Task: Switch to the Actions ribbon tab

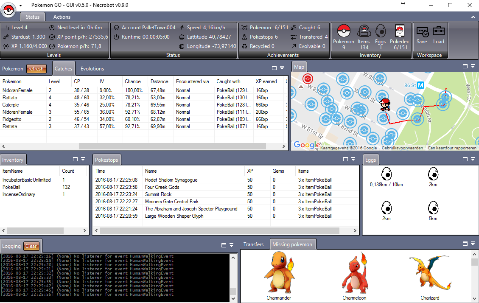Action: pyautogui.click(x=62, y=17)
